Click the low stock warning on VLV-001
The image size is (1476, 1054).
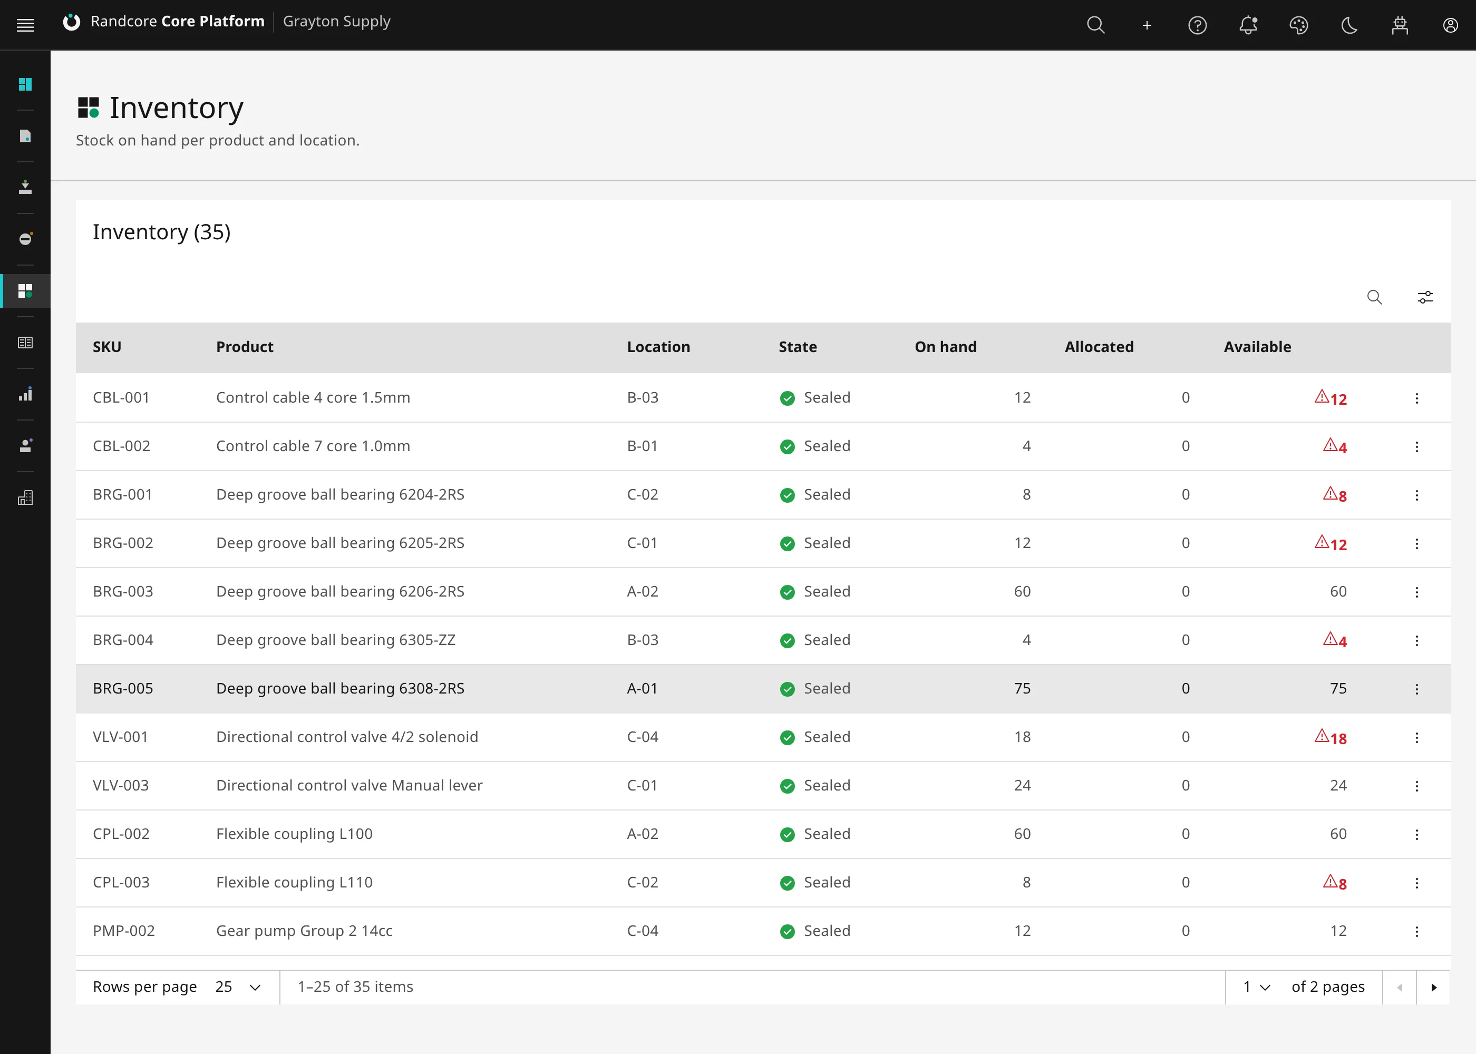[1331, 737]
